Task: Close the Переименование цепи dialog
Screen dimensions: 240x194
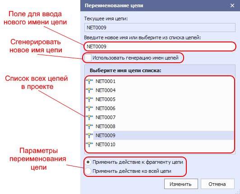Action: [232, 5]
